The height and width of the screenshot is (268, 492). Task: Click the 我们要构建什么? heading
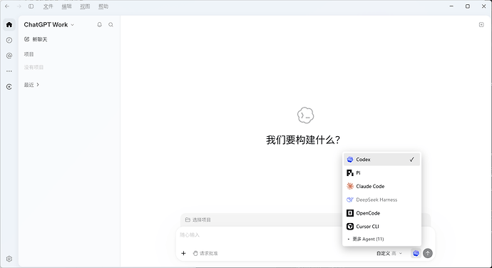pos(303,140)
